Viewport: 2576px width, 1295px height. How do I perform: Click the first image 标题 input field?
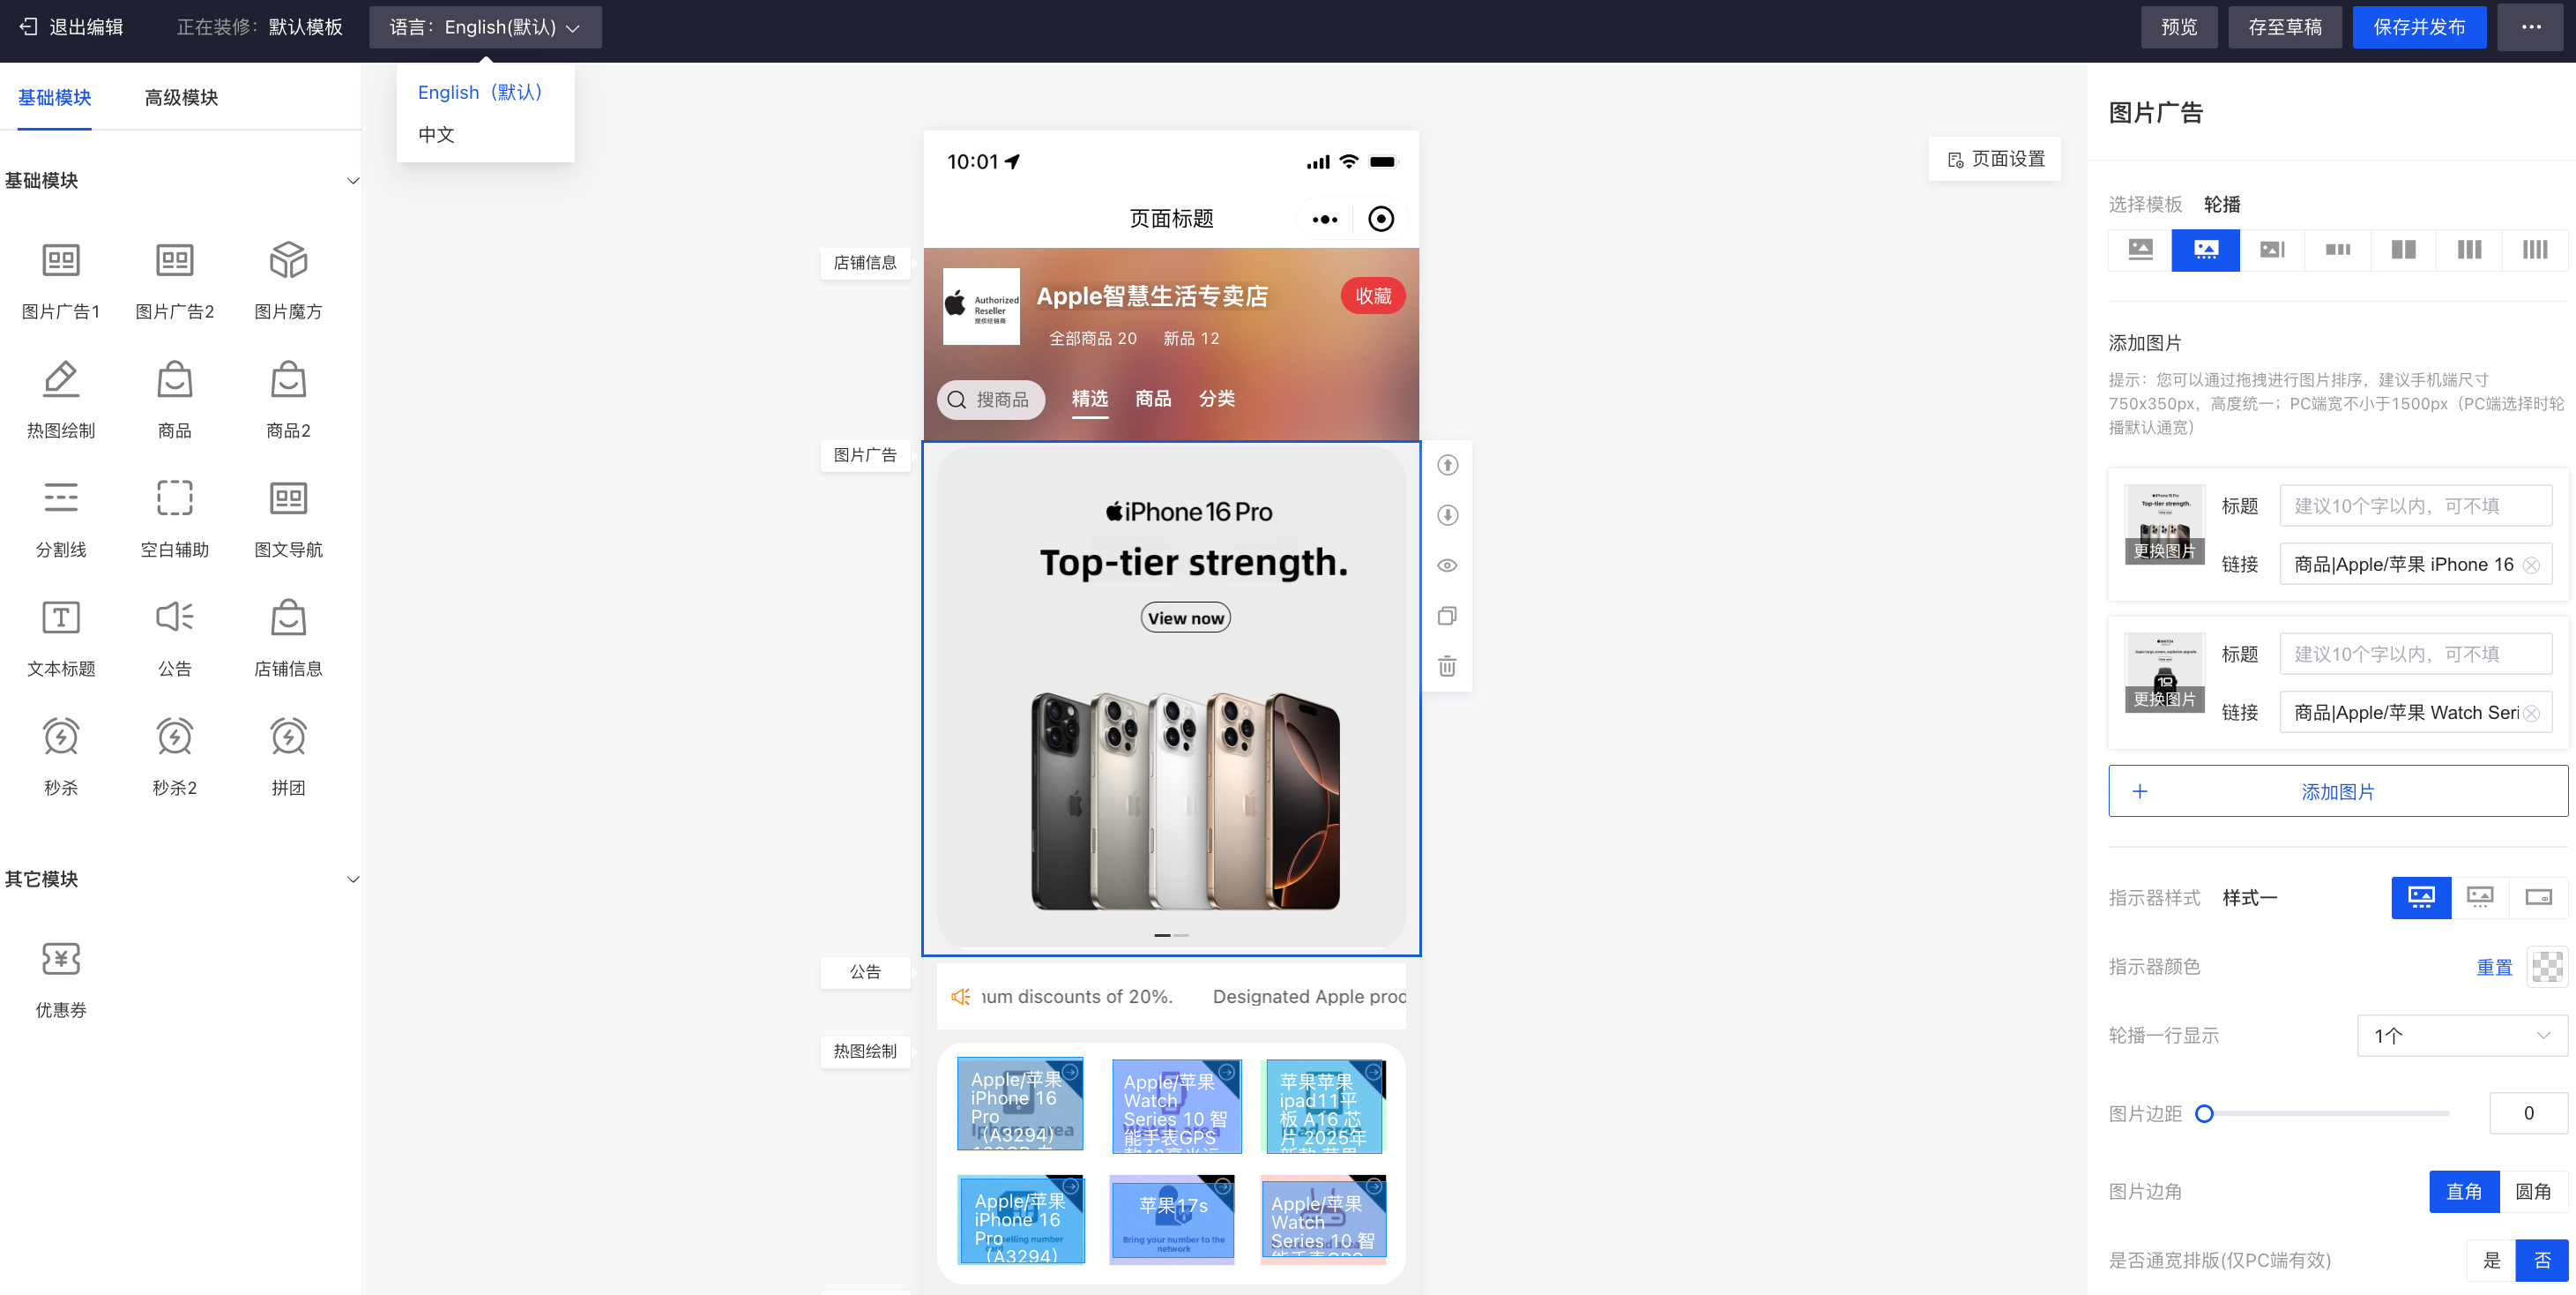tap(2414, 506)
